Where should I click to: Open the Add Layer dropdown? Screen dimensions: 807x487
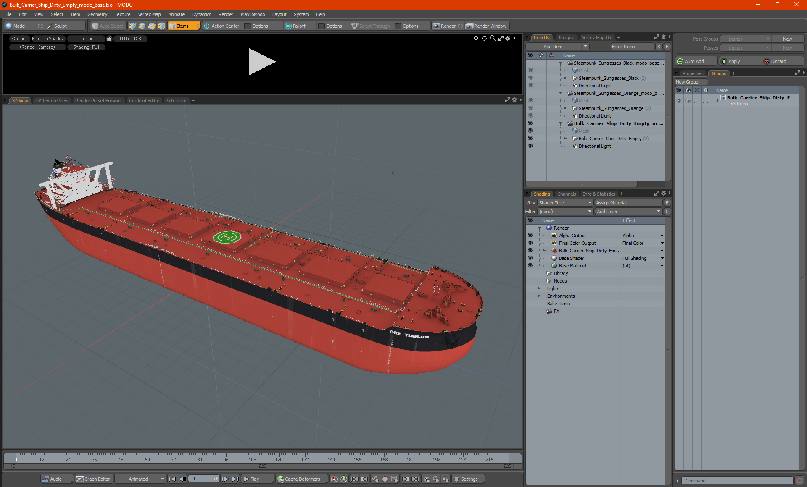[628, 212]
